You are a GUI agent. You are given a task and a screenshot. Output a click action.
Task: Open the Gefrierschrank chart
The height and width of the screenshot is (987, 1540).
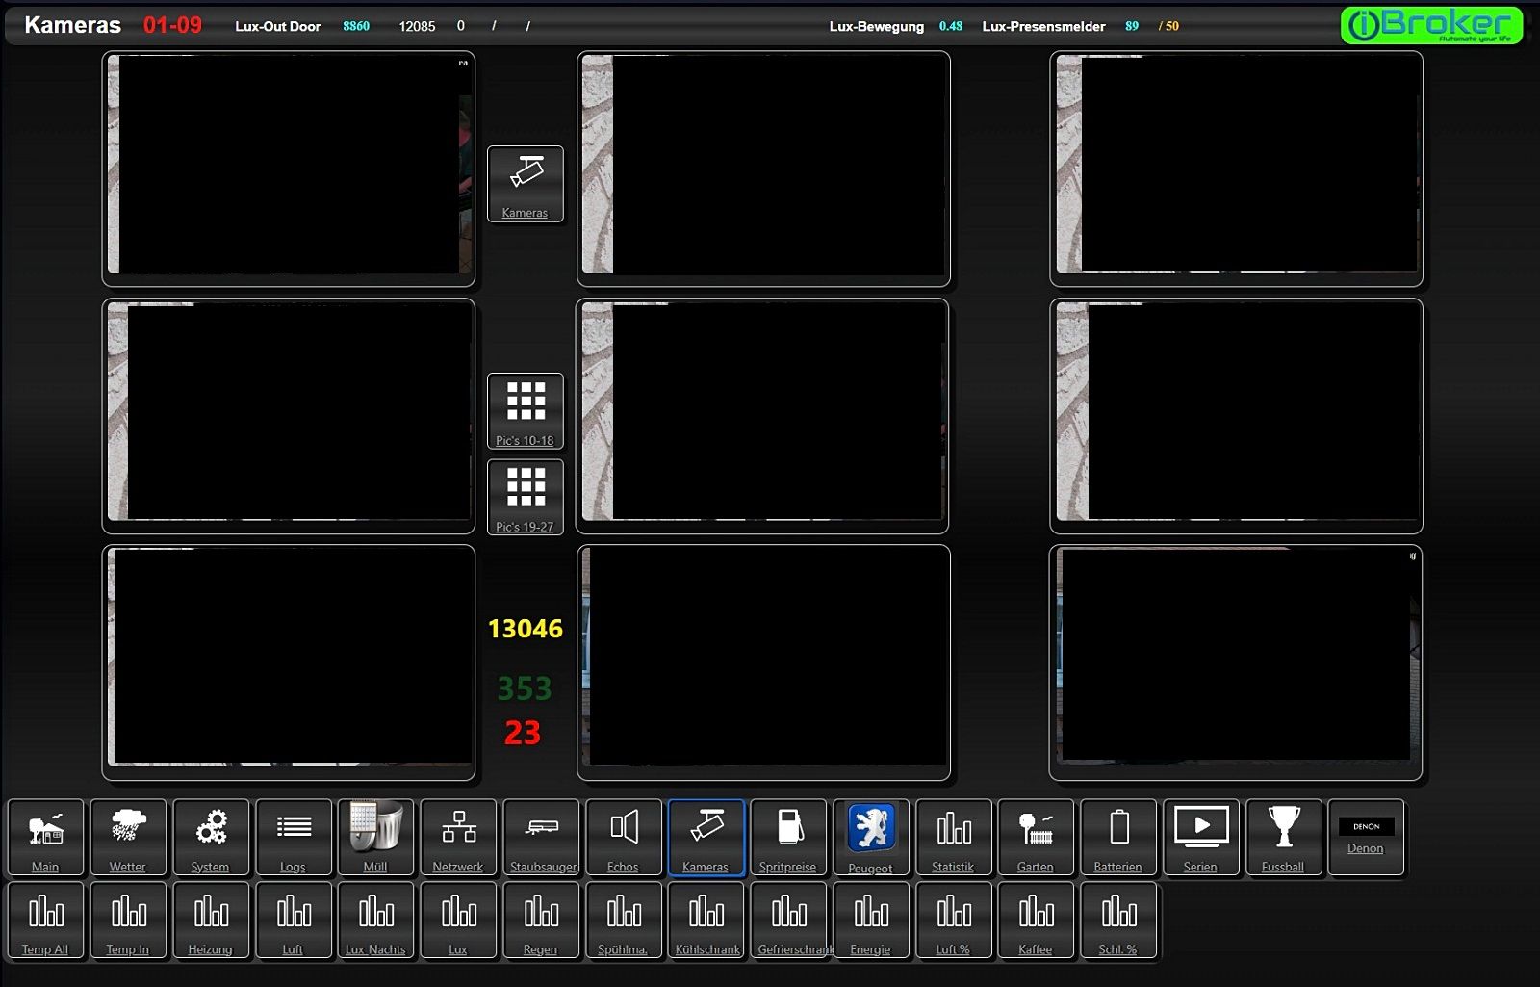point(788,921)
